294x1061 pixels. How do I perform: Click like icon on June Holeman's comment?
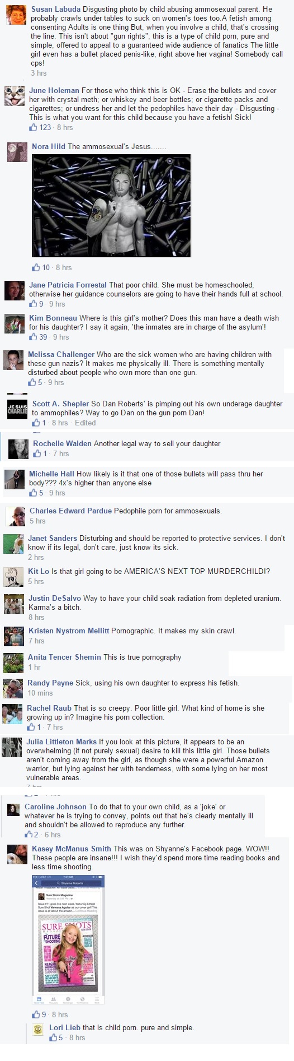tap(33, 127)
